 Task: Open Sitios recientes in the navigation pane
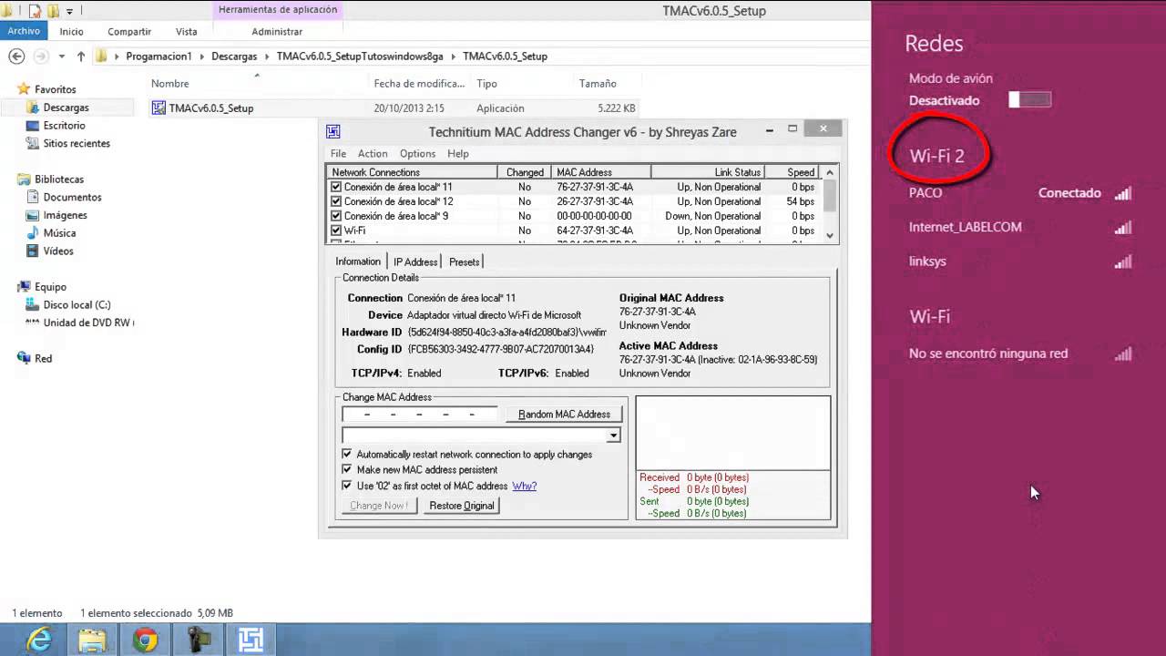(x=77, y=143)
